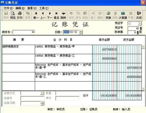The width and height of the screenshot is (146, 113).
Task: Click the entry table scroll-up arrow
Action: [x=143, y=47]
